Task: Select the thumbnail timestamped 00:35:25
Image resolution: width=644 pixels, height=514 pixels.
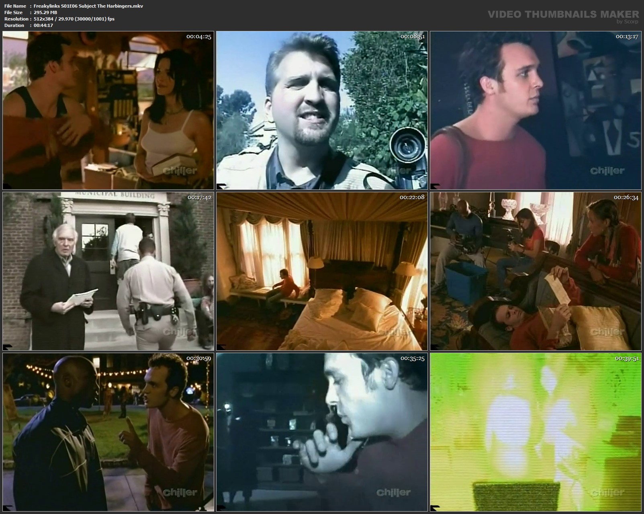Action: [322, 432]
